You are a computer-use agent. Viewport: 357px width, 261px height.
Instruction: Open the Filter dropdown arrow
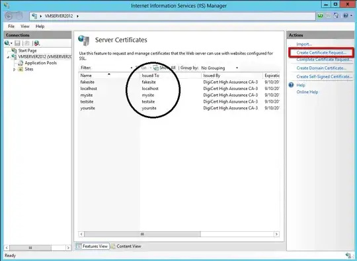pyautogui.click(x=132, y=68)
